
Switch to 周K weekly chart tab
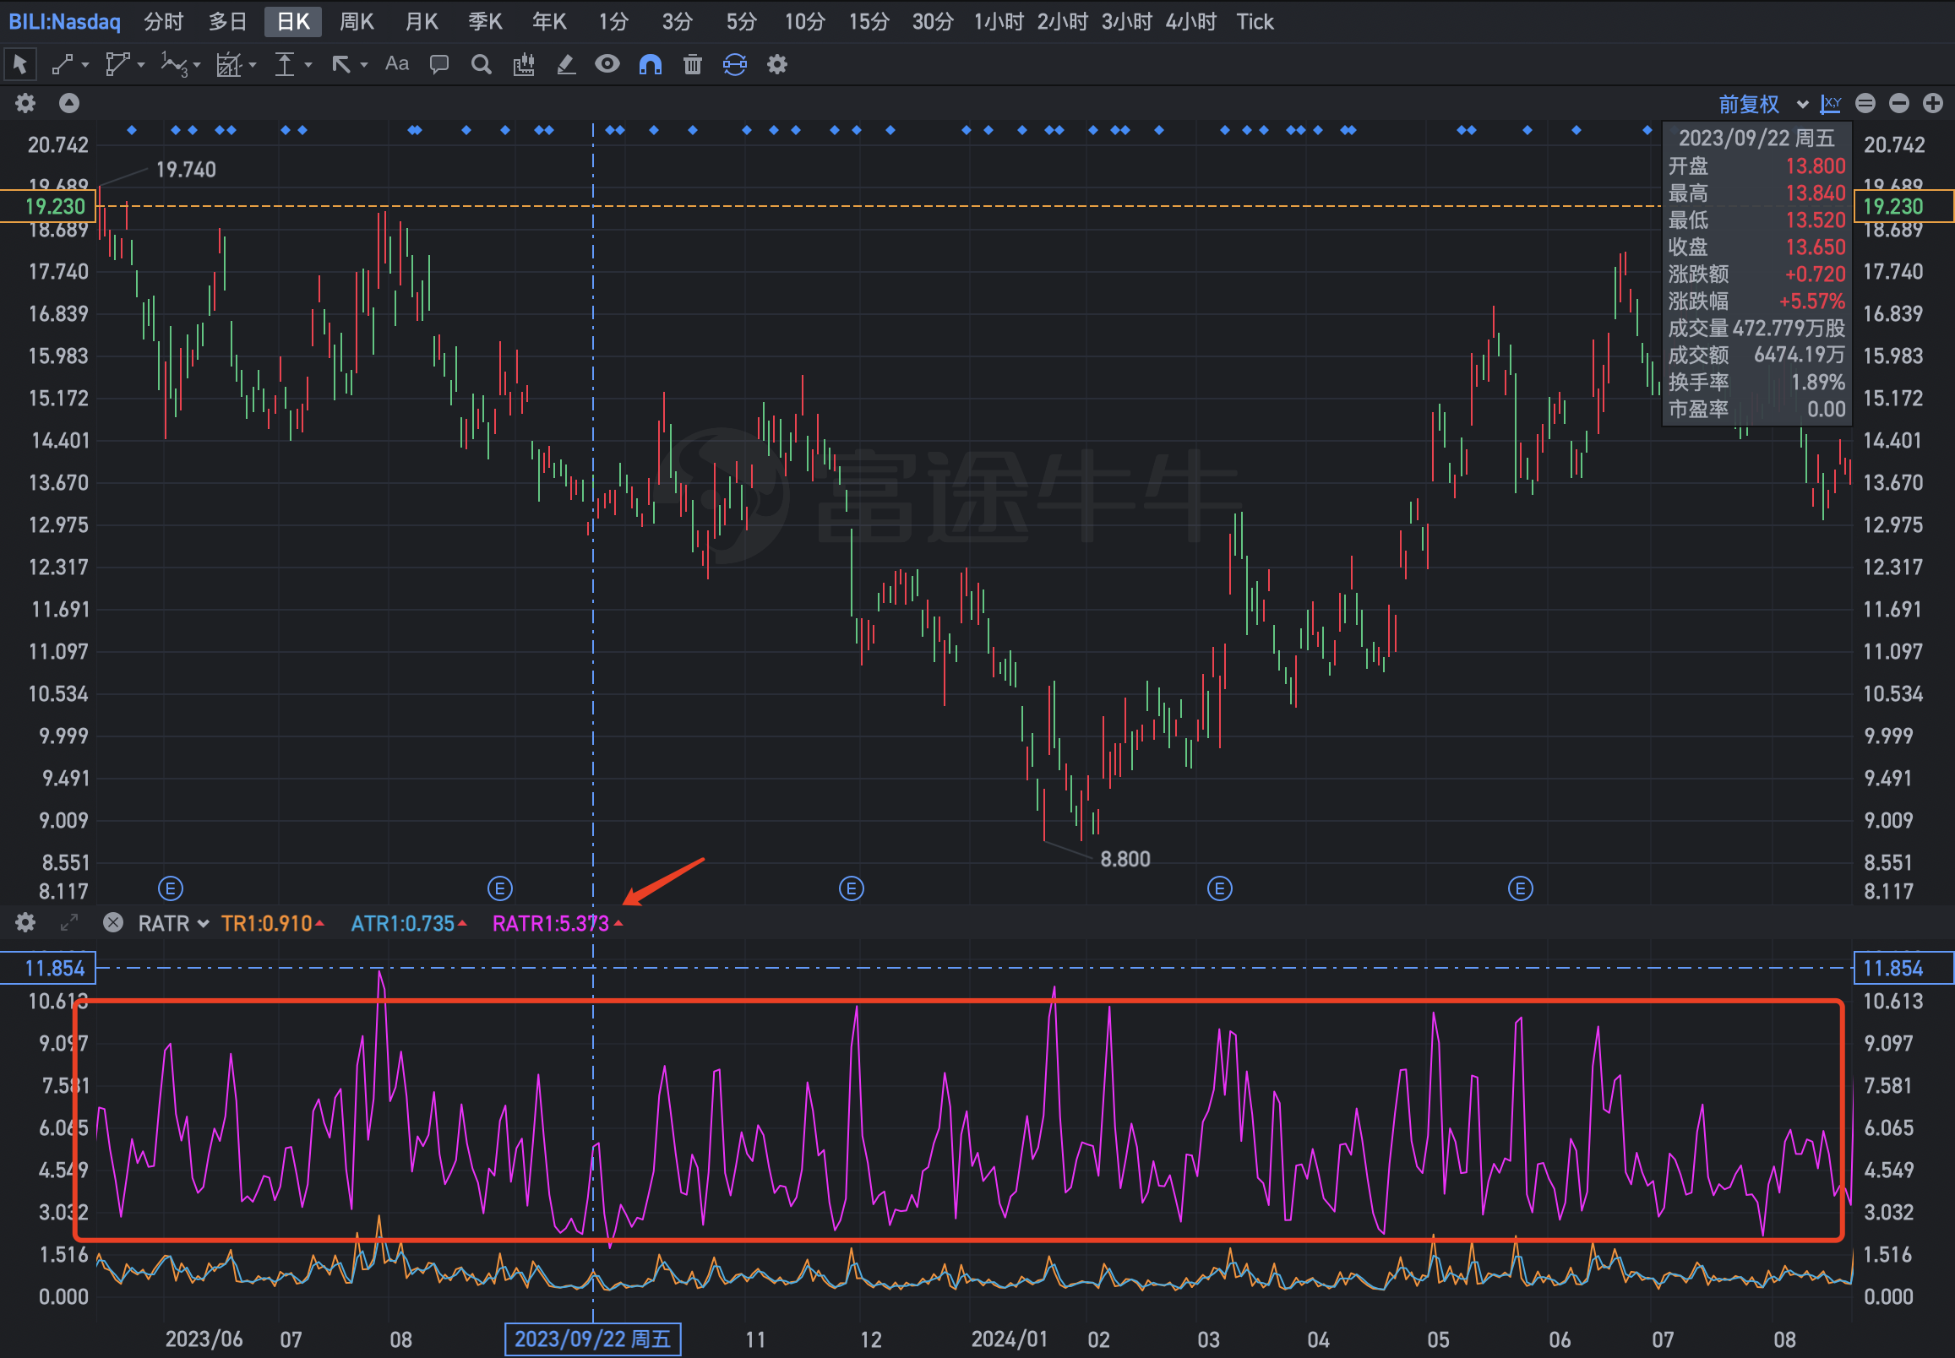357,21
